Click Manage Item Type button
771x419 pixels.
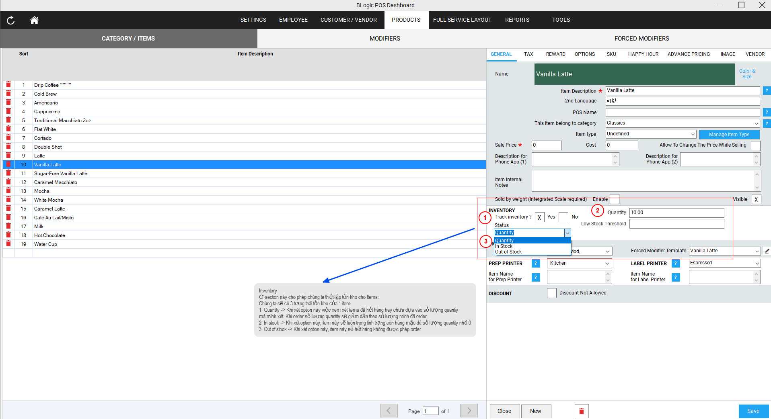click(729, 135)
